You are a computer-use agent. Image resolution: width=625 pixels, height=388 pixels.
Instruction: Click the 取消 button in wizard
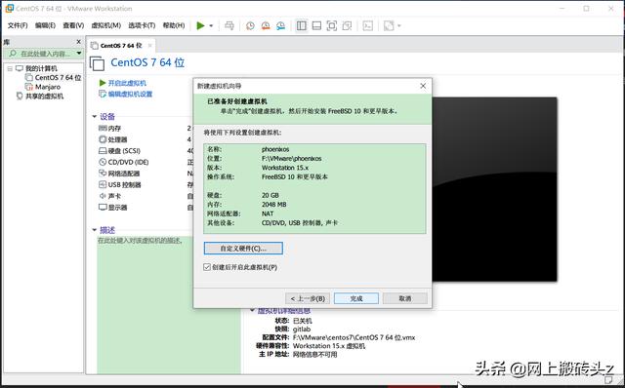pyautogui.click(x=405, y=298)
